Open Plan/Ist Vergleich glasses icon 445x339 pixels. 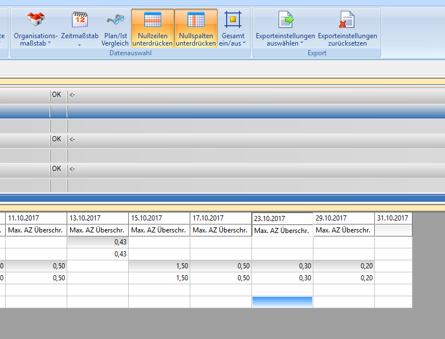pyautogui.click(x=115, y=21)
